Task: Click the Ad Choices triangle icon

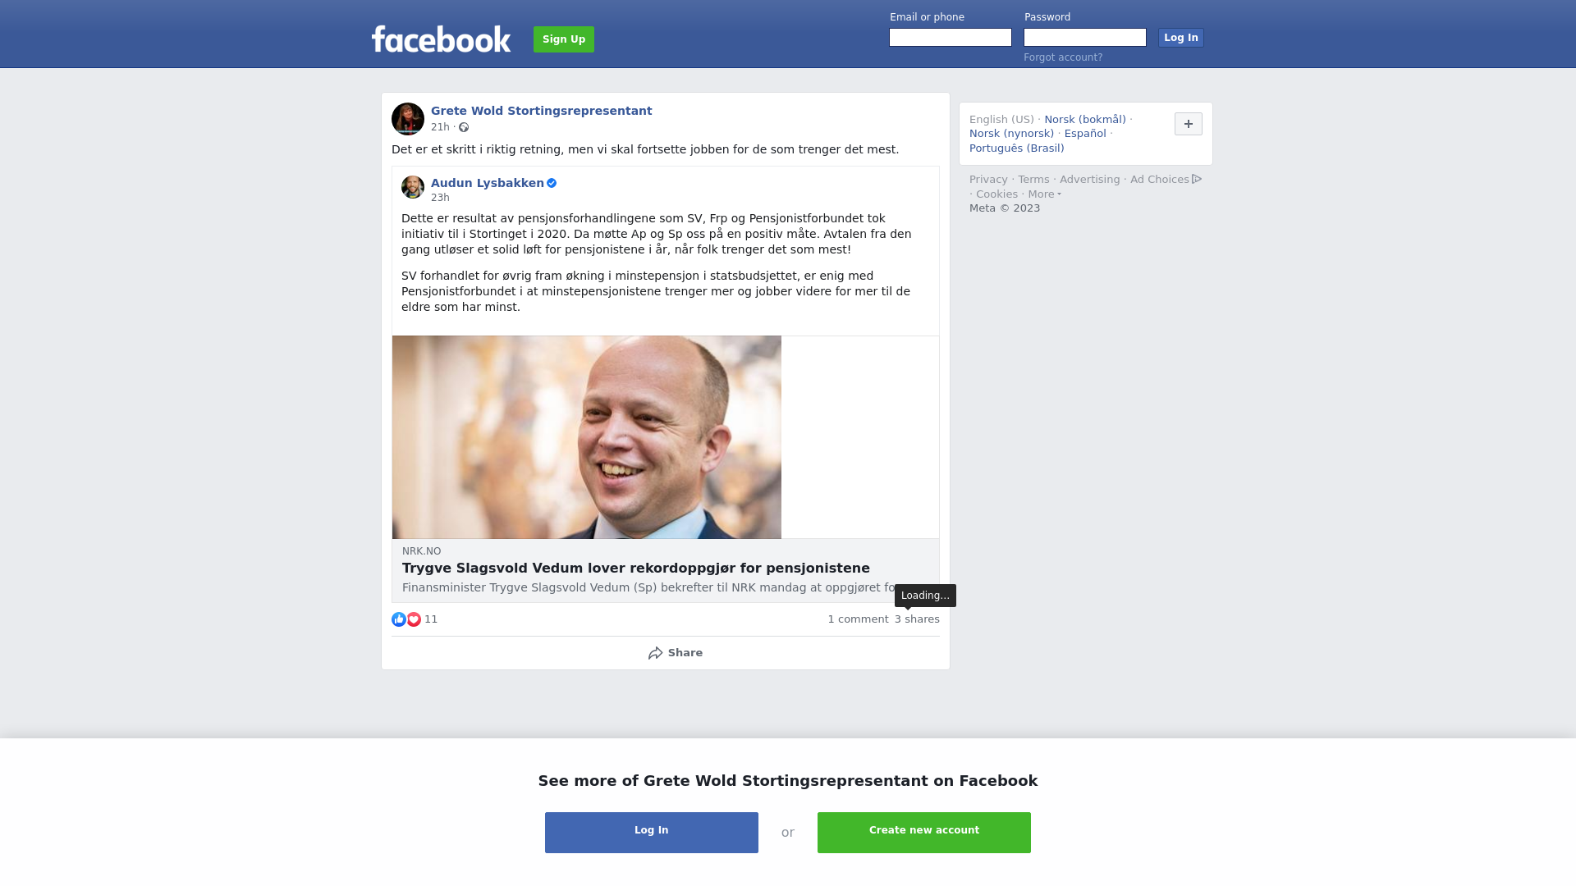Action: 1197,179
